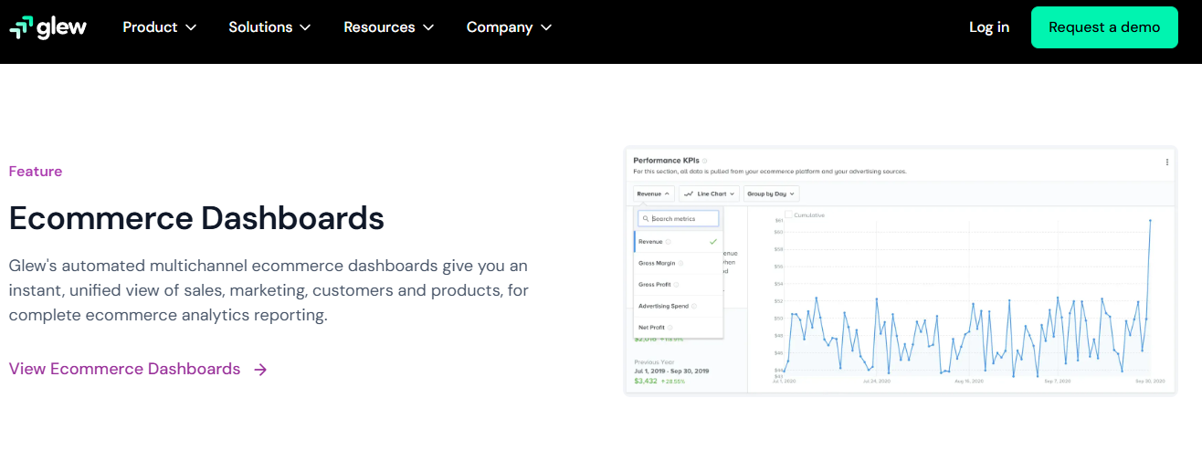Open the Group by Day dropdown
The image size is (1202, 471).
pyautogui.click(x=772, y=194)
